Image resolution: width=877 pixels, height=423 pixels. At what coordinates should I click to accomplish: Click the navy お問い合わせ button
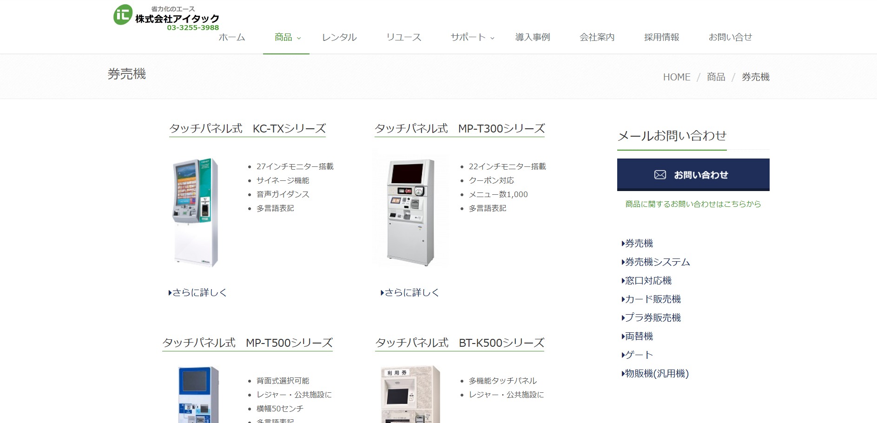(693, 175)
